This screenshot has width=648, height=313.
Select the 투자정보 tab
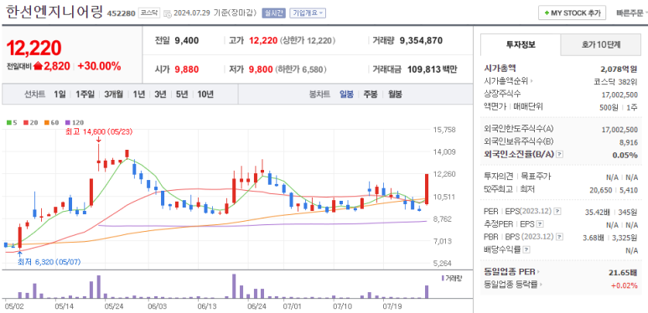[x=521, y=45]
